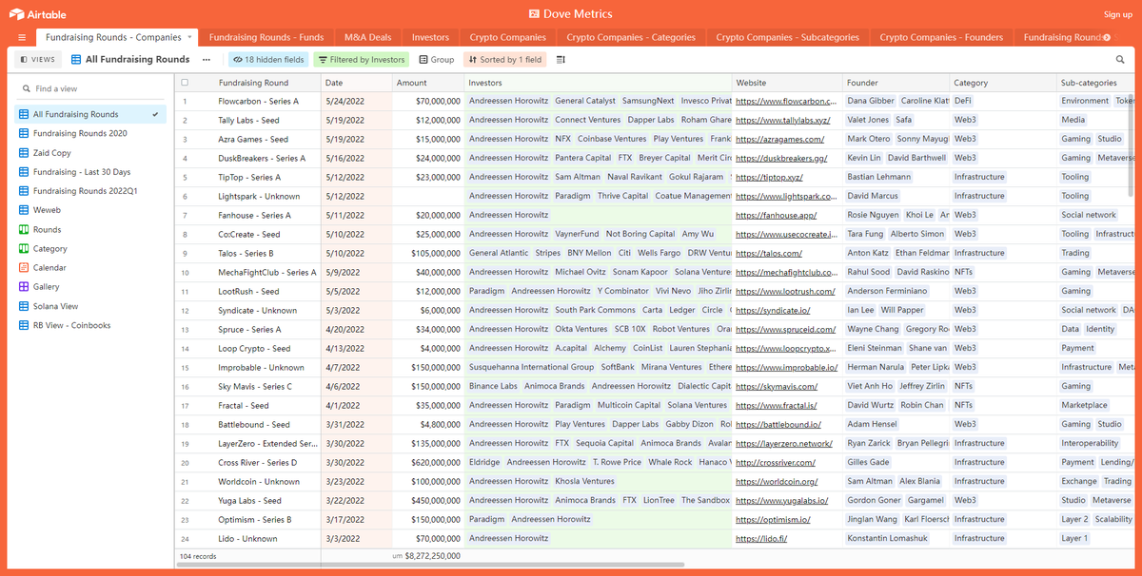Click the grid icon beside Solana View

(x=24, y=306)
